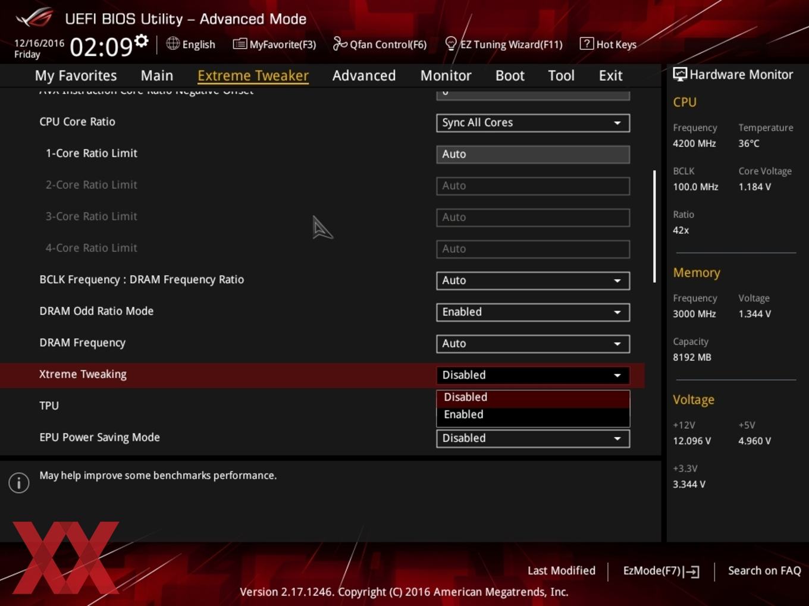Image resolution: width=809 pixels, height=606 pixels.
Task: Select the CPU Core Ratio label
Action: pyautogui.click(x=77, y=122)
